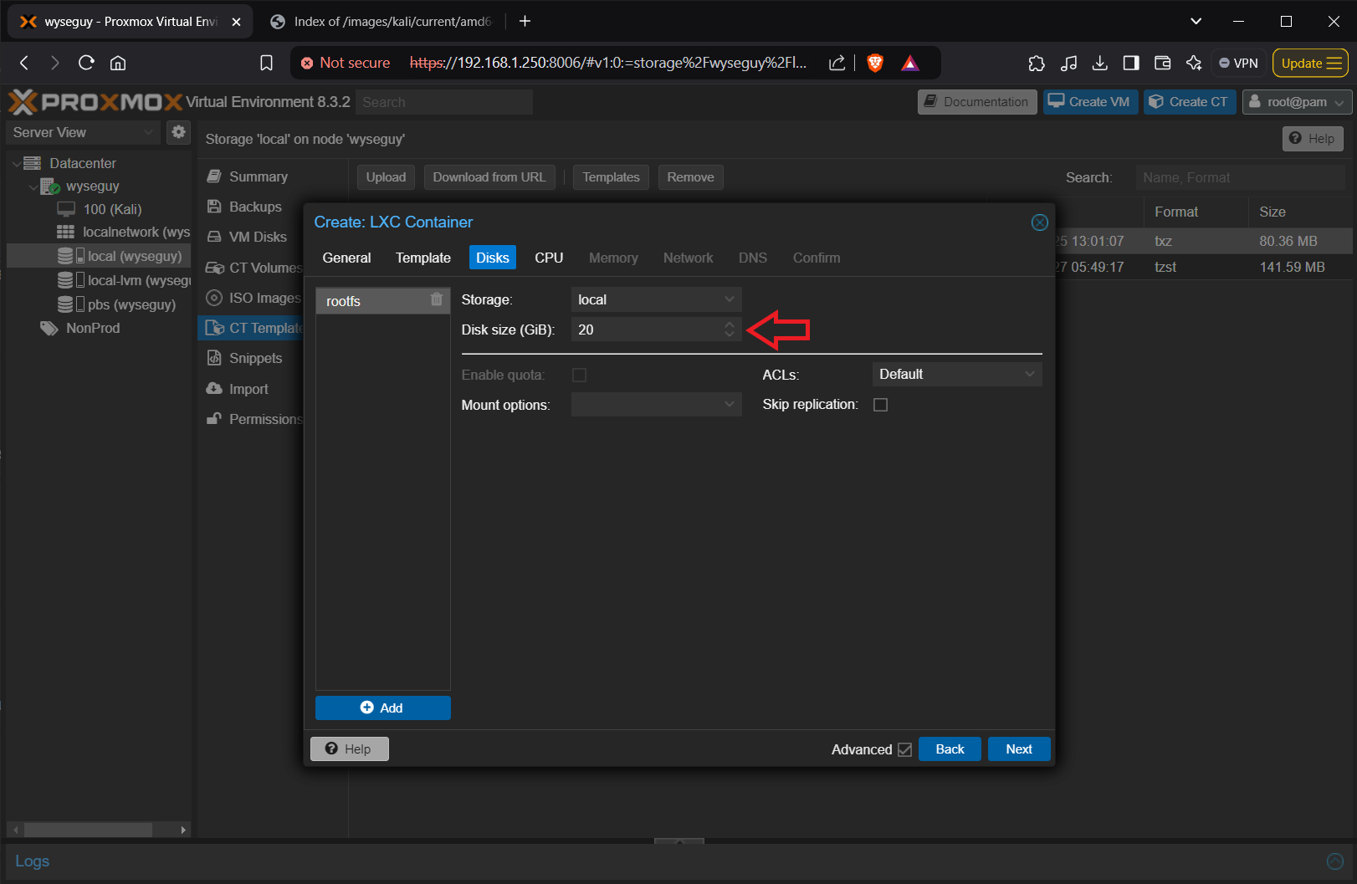Select local-lvm storage in tree

pos(124,280)
